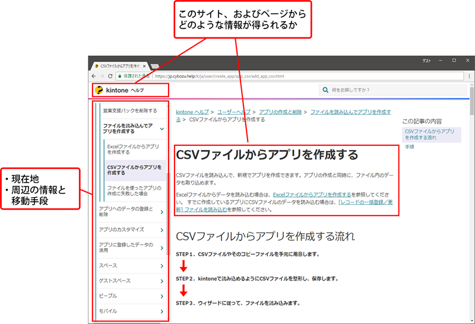Open スペース sidebar menu item
Screen dimensions: 475x324
pyautogui.click(x=108, y=266)
